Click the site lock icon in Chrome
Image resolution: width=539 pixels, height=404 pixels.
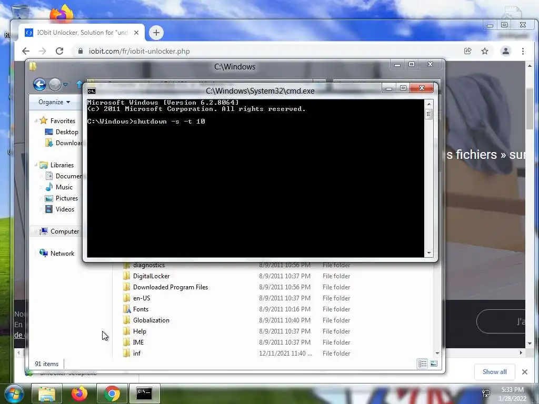coord(81,51)
